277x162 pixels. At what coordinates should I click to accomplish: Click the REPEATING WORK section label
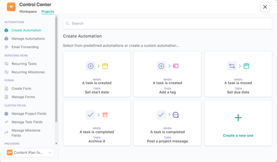tap(16, 55)
